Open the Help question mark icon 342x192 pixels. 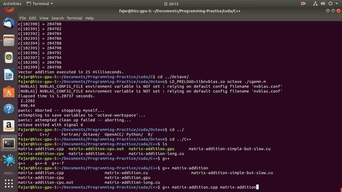click(x=9, y=109)
